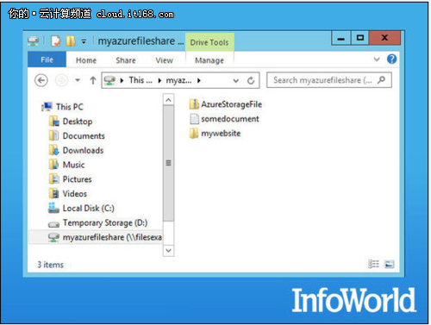Go up one folder level
This screenshot has width=431, height=325.
92,80
